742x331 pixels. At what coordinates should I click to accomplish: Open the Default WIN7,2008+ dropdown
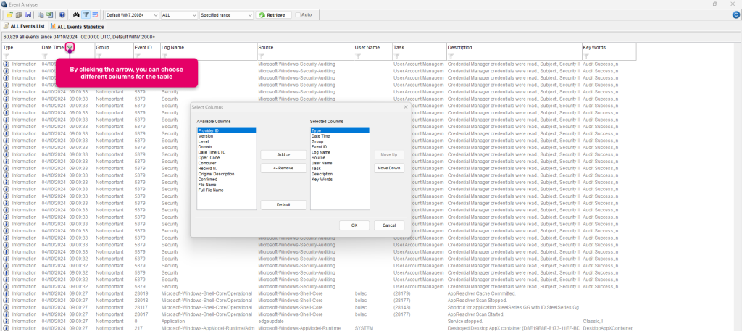pos(132,15)
